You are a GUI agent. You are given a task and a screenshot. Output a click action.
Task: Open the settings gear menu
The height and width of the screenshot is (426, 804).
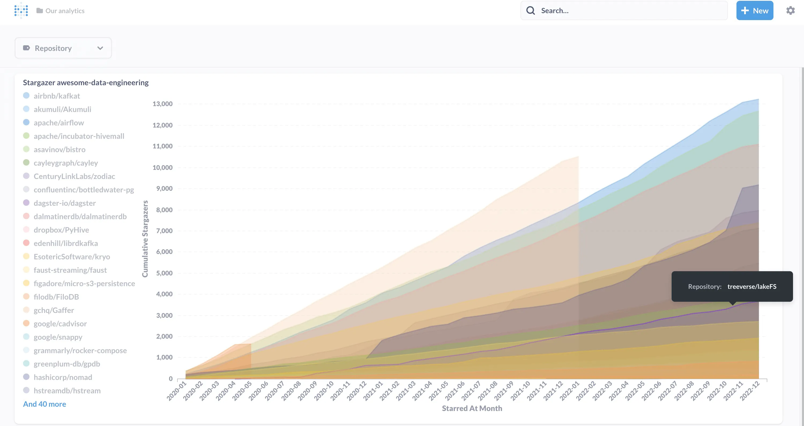tap(790, 11)
